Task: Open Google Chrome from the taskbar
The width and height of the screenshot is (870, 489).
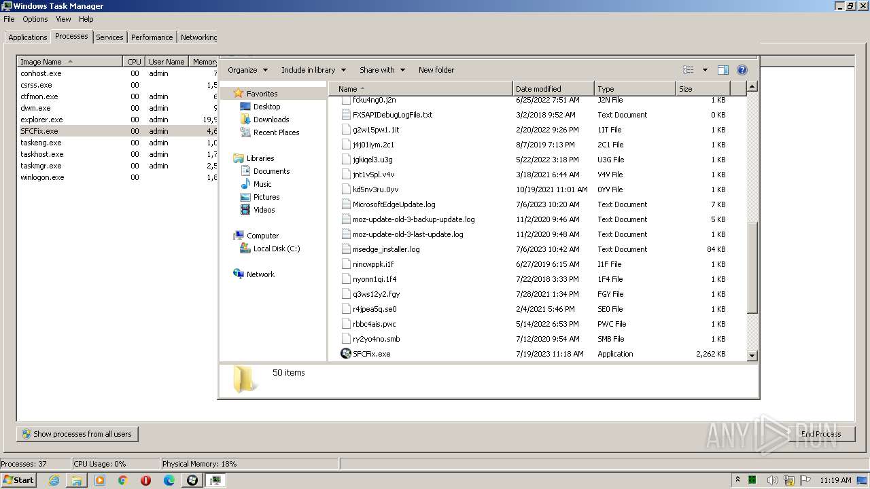Action: coord(123,480)
